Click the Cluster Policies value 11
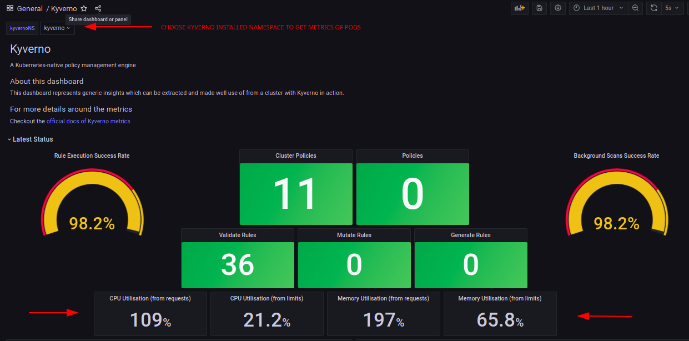 295,194
